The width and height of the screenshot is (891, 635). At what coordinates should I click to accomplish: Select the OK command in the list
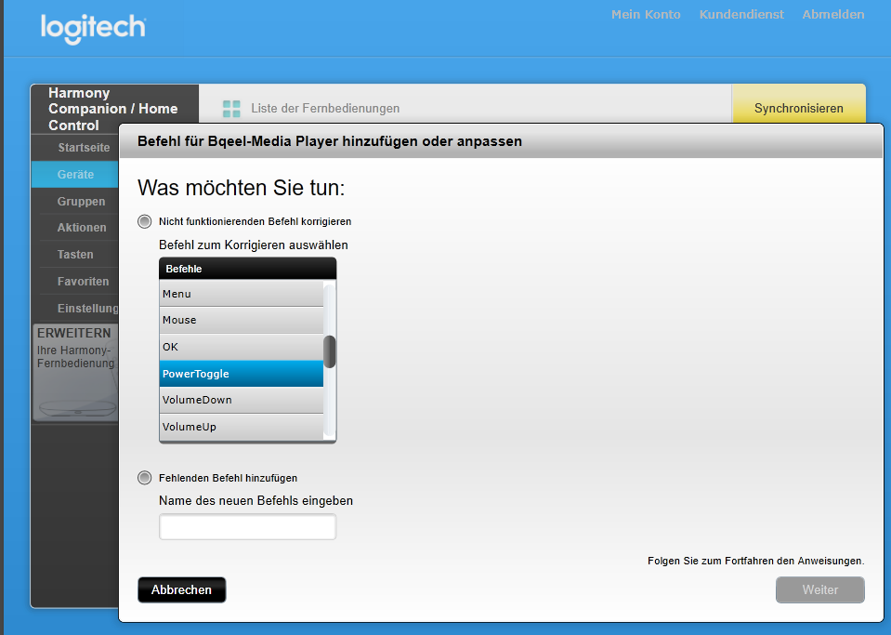click(242, 347)
